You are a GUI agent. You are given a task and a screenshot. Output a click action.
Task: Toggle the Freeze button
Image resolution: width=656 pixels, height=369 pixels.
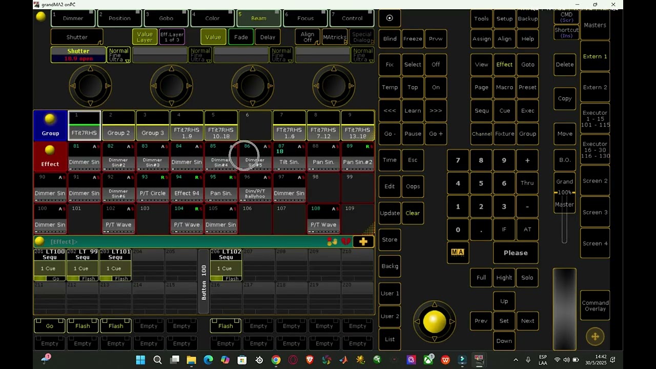(x=413, y=38)
